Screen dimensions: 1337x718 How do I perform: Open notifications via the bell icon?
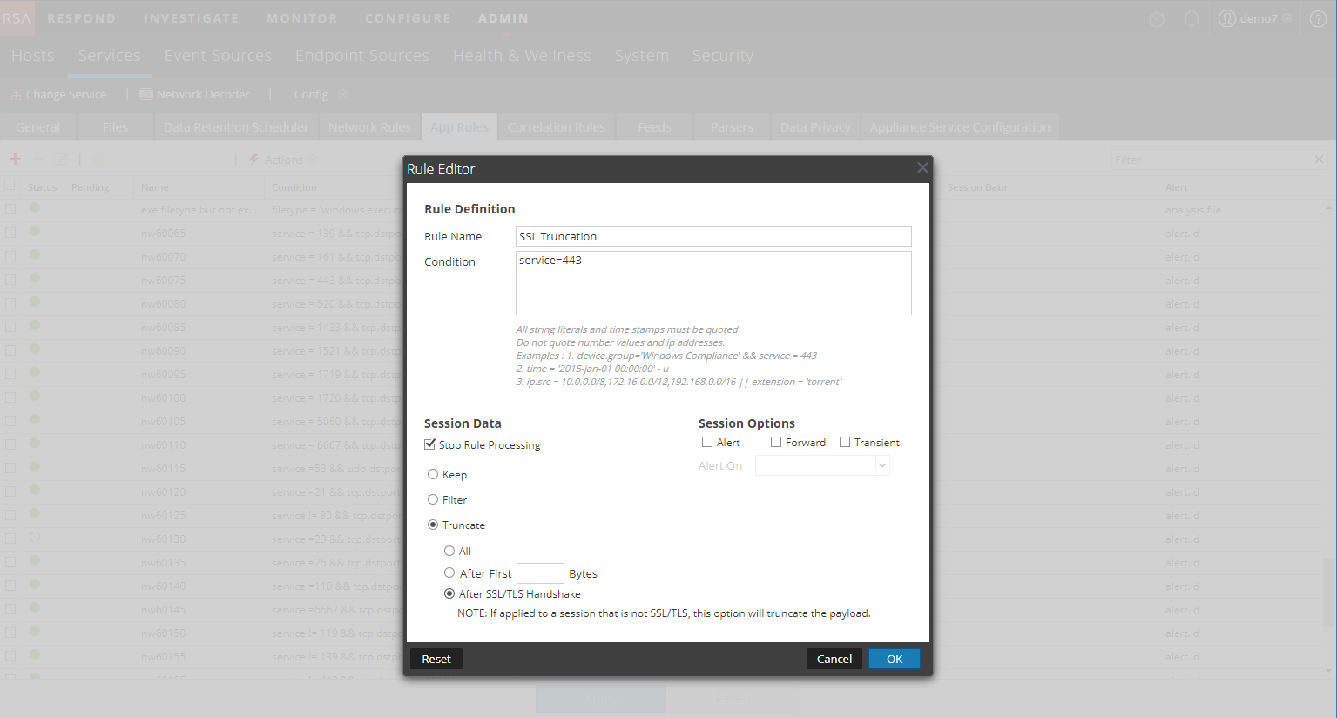(1192, 17)
